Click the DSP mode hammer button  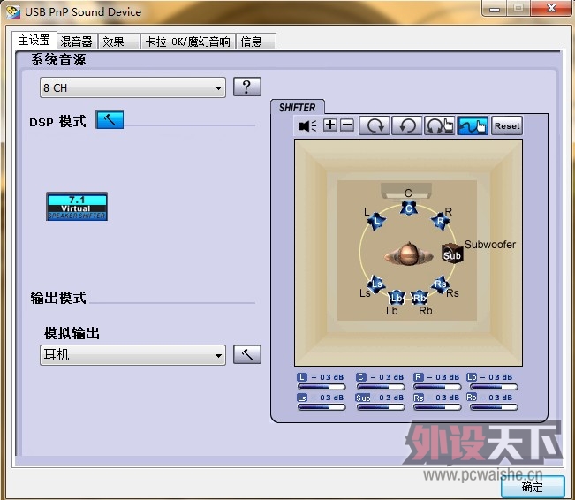110,120
